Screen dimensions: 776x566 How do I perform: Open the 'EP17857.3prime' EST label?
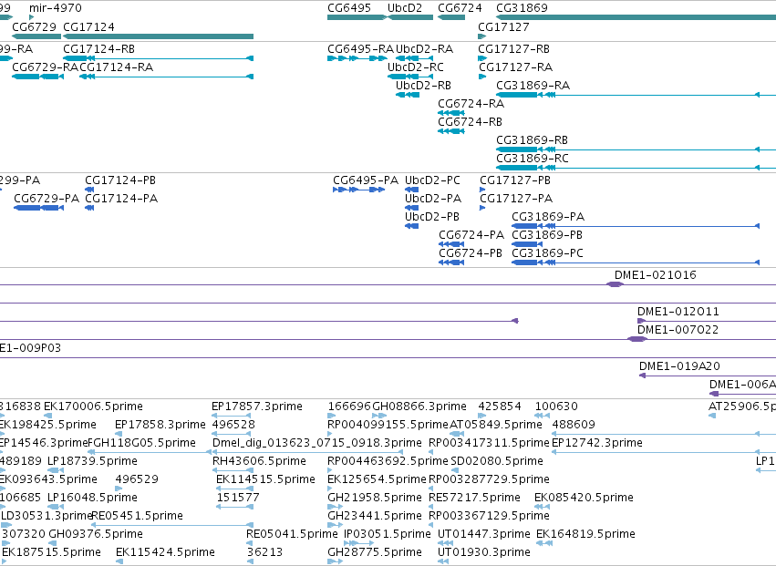[x=257, y=406]
